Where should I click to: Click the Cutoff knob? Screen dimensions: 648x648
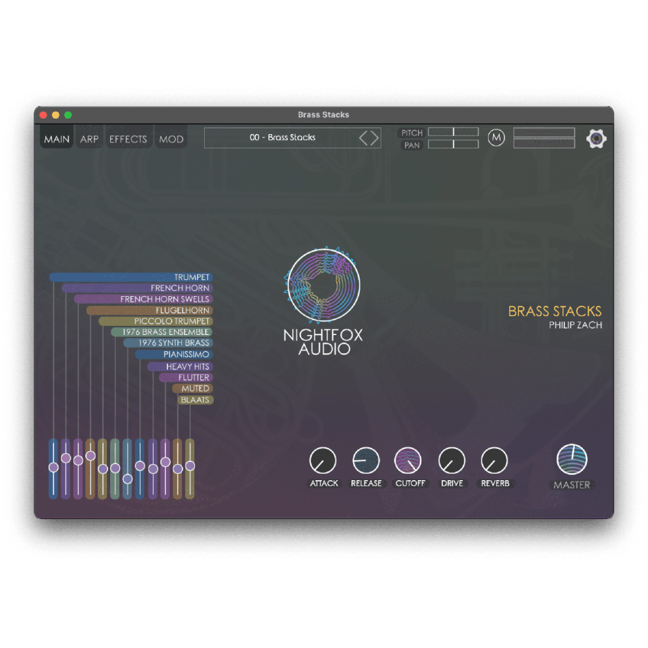click(408, 461)
